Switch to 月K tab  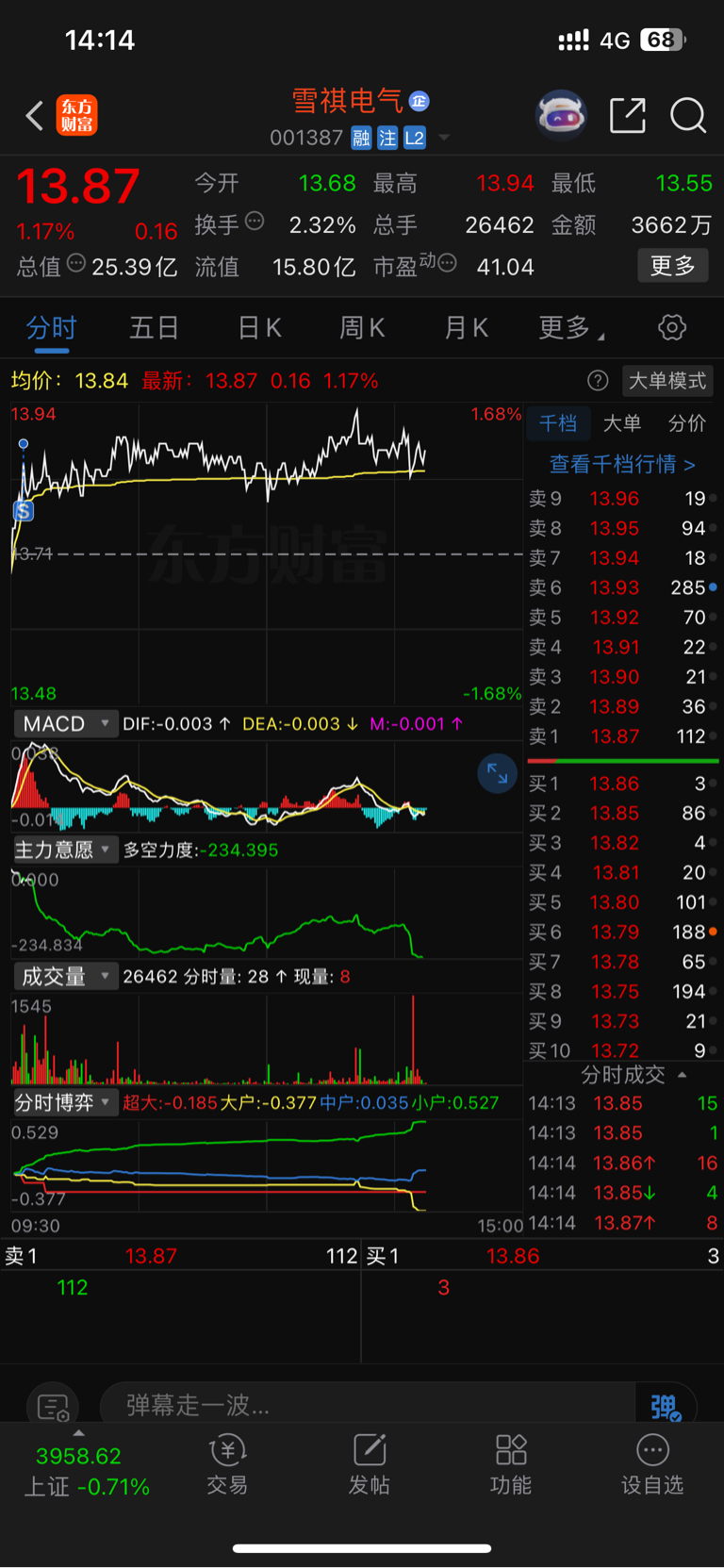click(466, 328)
